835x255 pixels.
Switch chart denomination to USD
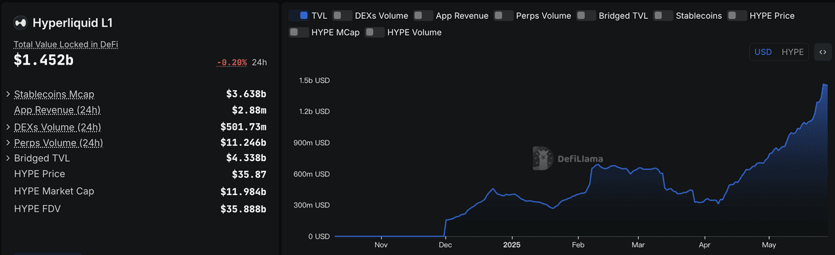(763, 52)
